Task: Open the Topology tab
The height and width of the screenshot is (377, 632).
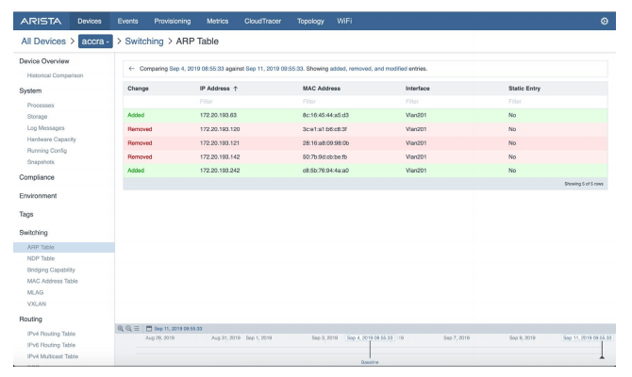Action: point(310,21)
